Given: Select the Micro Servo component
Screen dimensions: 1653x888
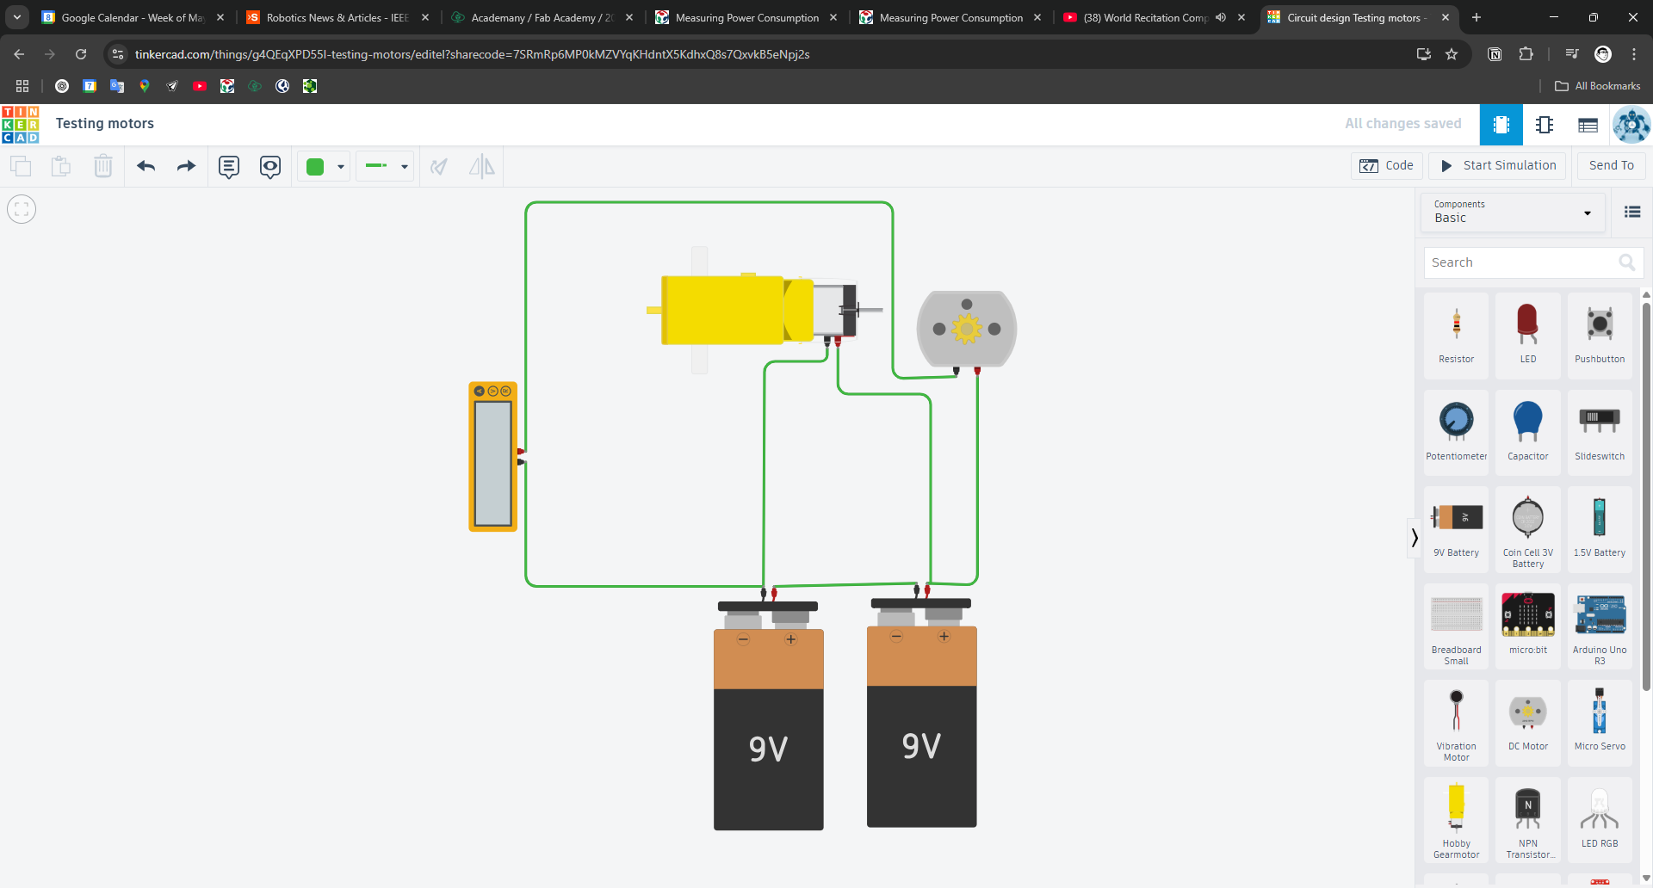Looking at the screenshot, I should 1600,723.
